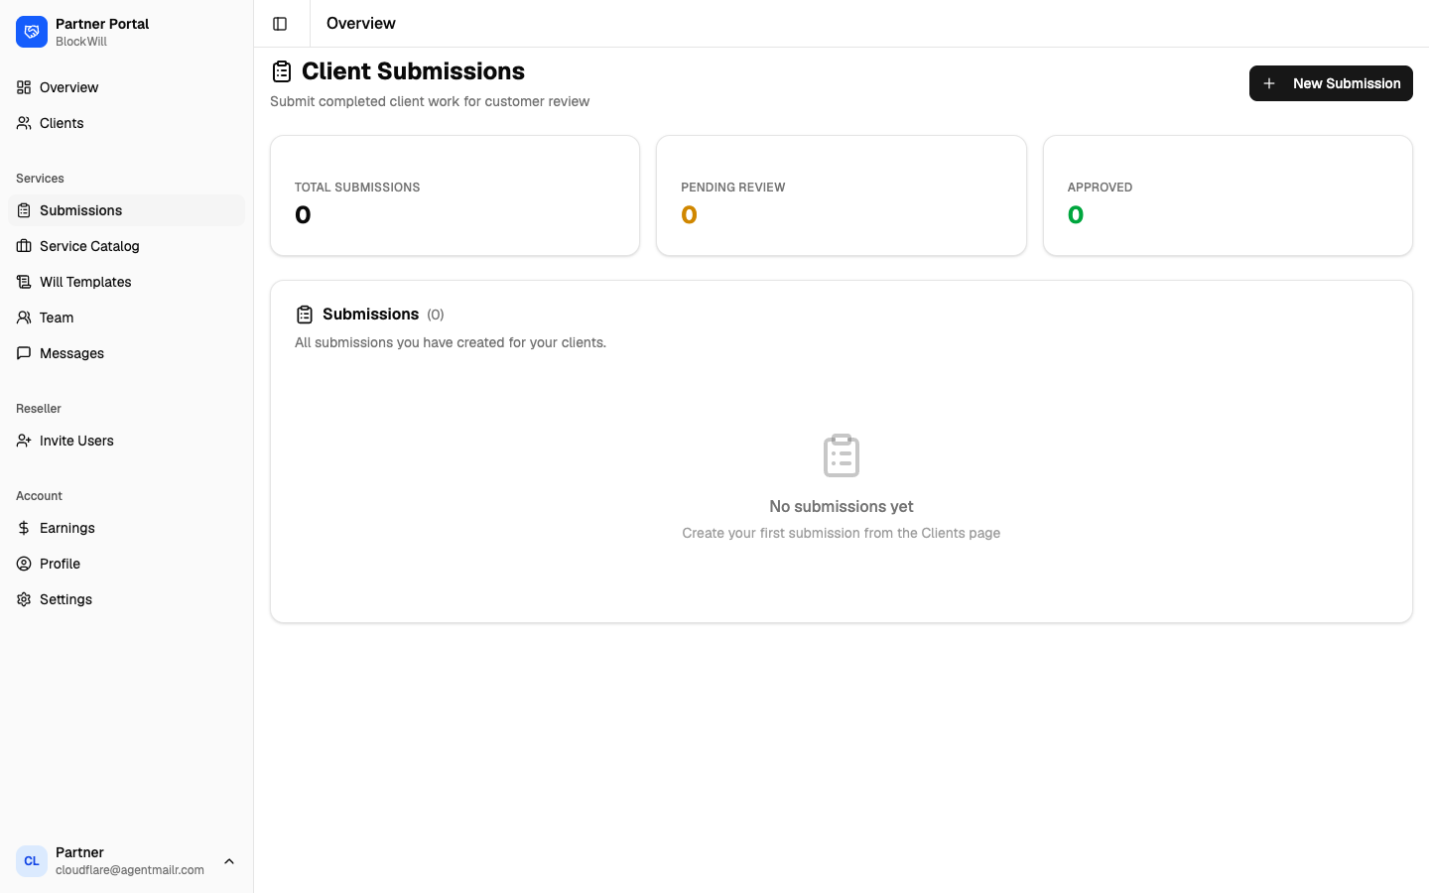This screenshot has width=1429, height=893.
Task: Expand the account menu chevron
Action: point(229,861)
